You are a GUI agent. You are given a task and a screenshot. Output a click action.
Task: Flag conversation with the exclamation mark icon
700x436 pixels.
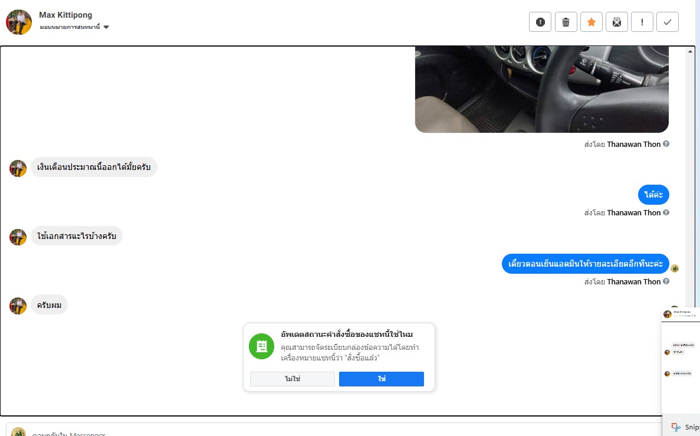click(x=642, y=22)
